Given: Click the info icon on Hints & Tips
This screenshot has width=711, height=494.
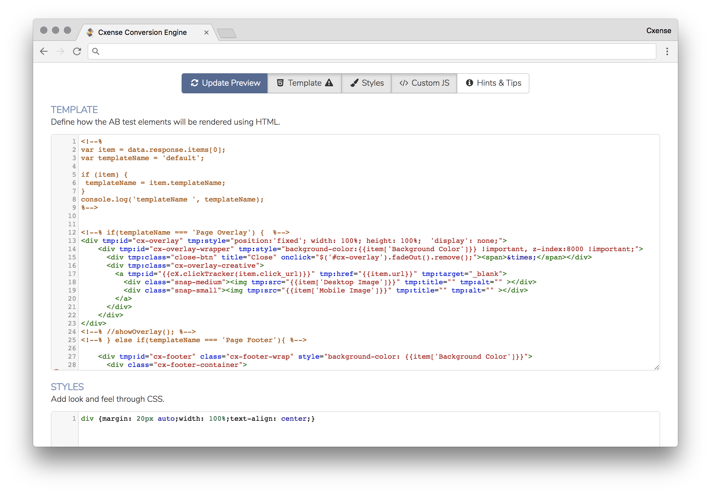Looking at the screenshot, I should point(469,83).
